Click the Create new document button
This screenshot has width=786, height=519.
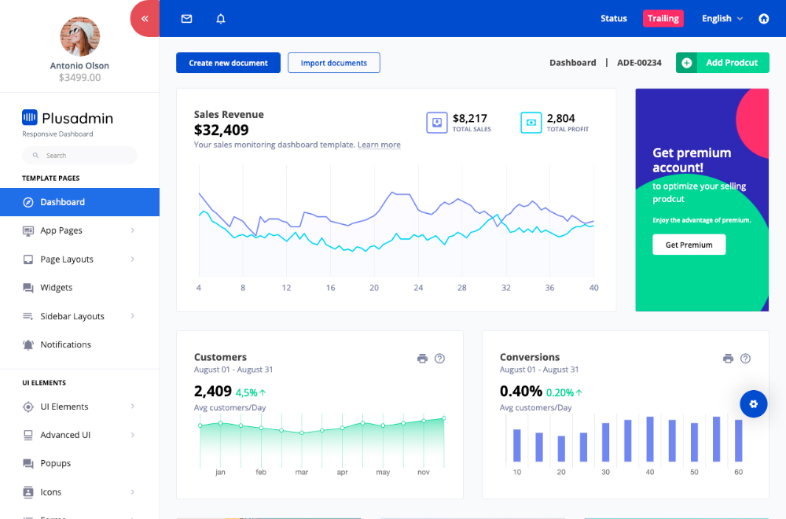pos(228,63)
